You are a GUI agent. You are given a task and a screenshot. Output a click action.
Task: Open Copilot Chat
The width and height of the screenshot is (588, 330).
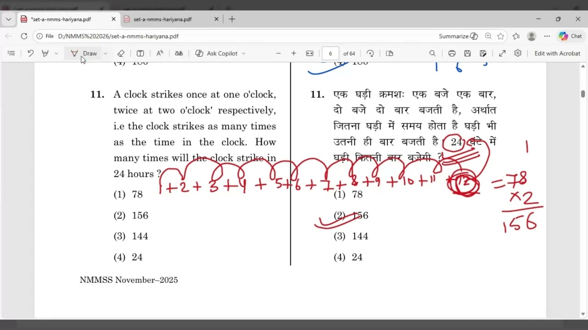pyautogui.click(x=570, y=36)
